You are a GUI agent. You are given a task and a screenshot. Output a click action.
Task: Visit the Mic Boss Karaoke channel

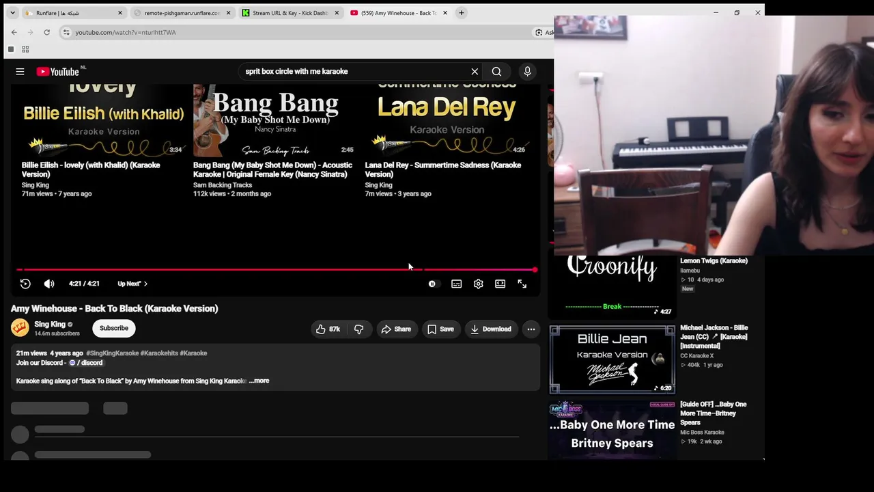702,432
